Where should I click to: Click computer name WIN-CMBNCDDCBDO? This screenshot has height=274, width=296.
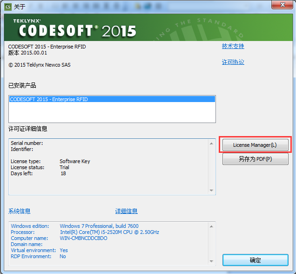coord(83,238)
